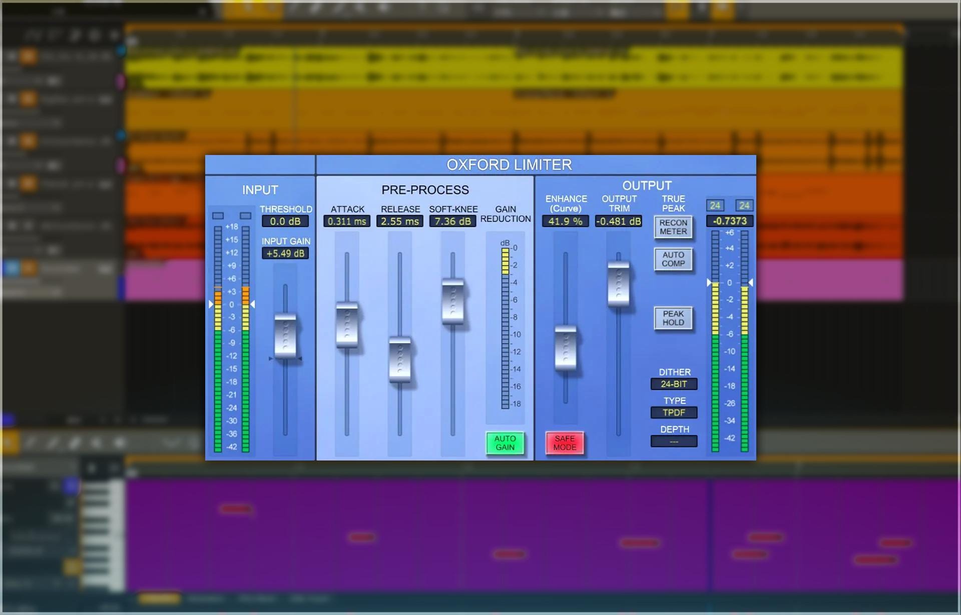This screenshot has height=615, width=961.
Task: Grab the ATTACK fader handle
Action: [x=347, y=324]
